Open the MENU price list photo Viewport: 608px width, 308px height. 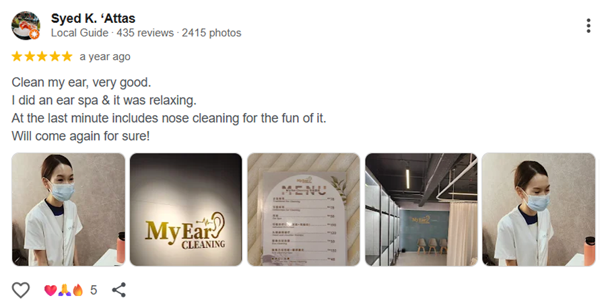[x=304, y=210]
